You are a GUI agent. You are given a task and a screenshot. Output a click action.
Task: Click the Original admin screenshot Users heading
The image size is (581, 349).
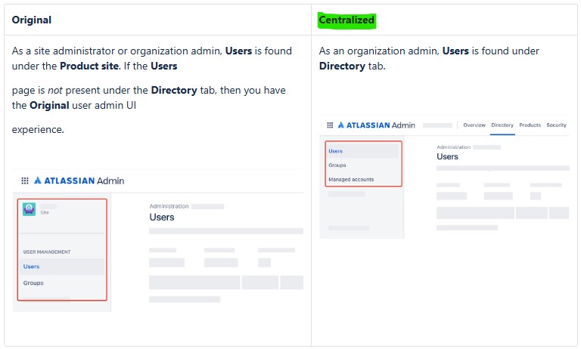[162, 218]
